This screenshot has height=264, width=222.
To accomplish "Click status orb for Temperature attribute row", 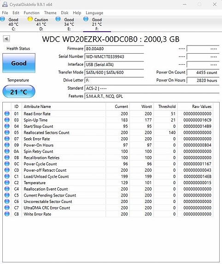I will click(x=7, y=183).
